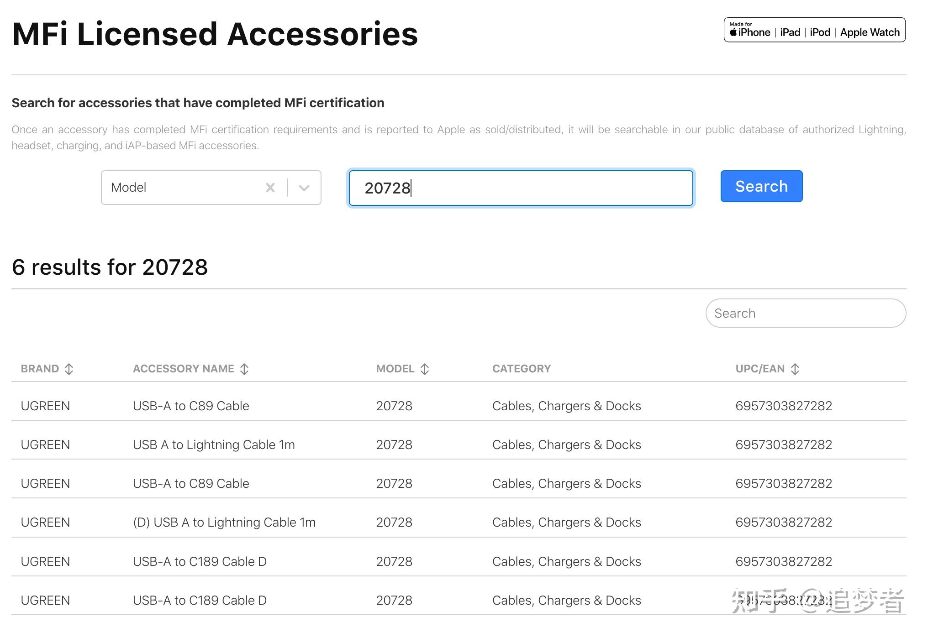This screenshot has height=638, width=928.
Task: Focus the 20728 search input field
Action: click(521, 188)
